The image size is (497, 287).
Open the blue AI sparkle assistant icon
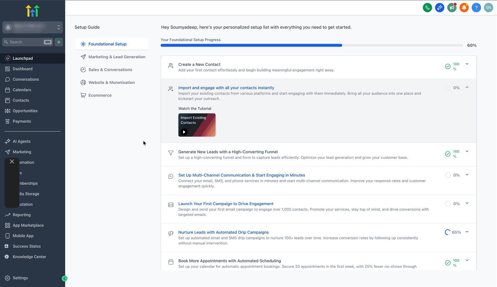pyautogui.click(x=439, y=8)
